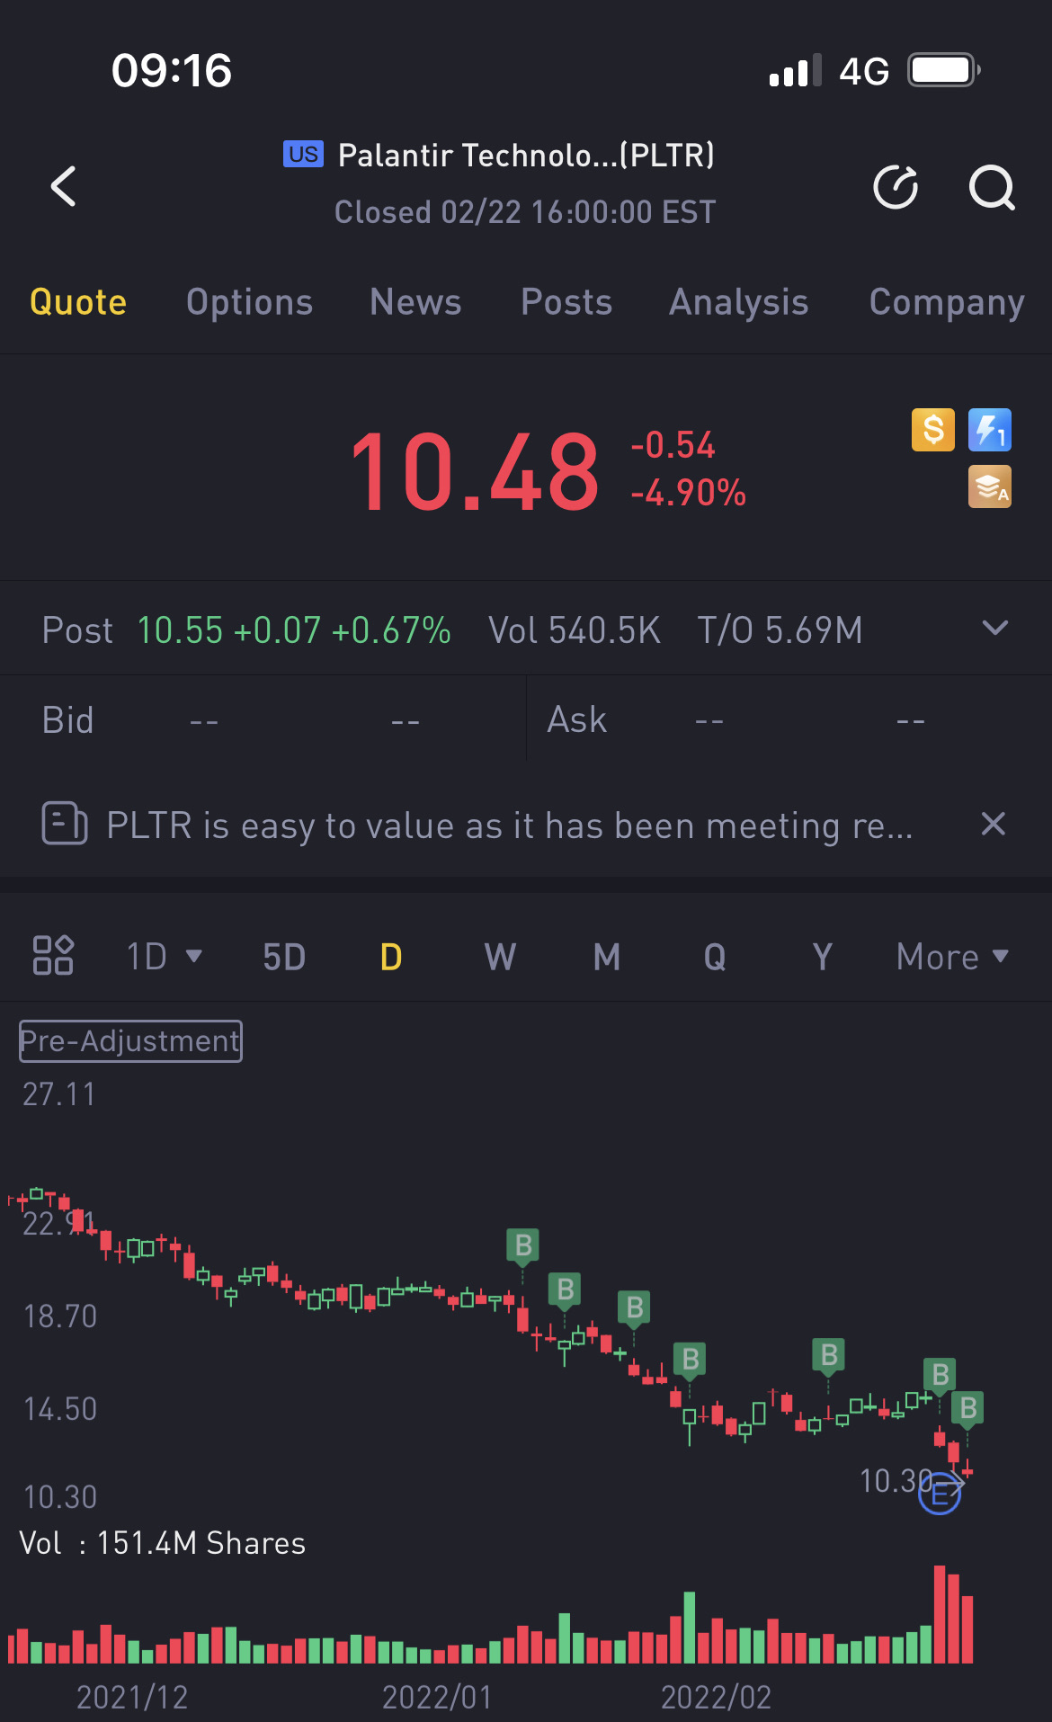Select the M monthly chart period
The width and height of the screenshot is (1052, 1722).
tap(607, 957)
